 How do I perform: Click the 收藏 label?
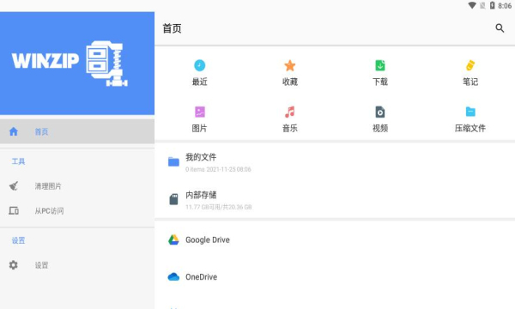pyautogui.click(x=290, y=82)
